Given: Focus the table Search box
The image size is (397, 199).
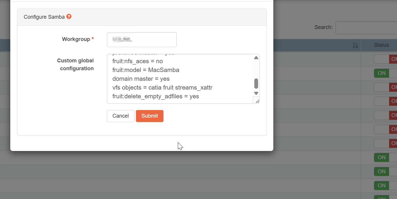Looking at the screenshot, I should pyautogui.click(x=366, y=27).
